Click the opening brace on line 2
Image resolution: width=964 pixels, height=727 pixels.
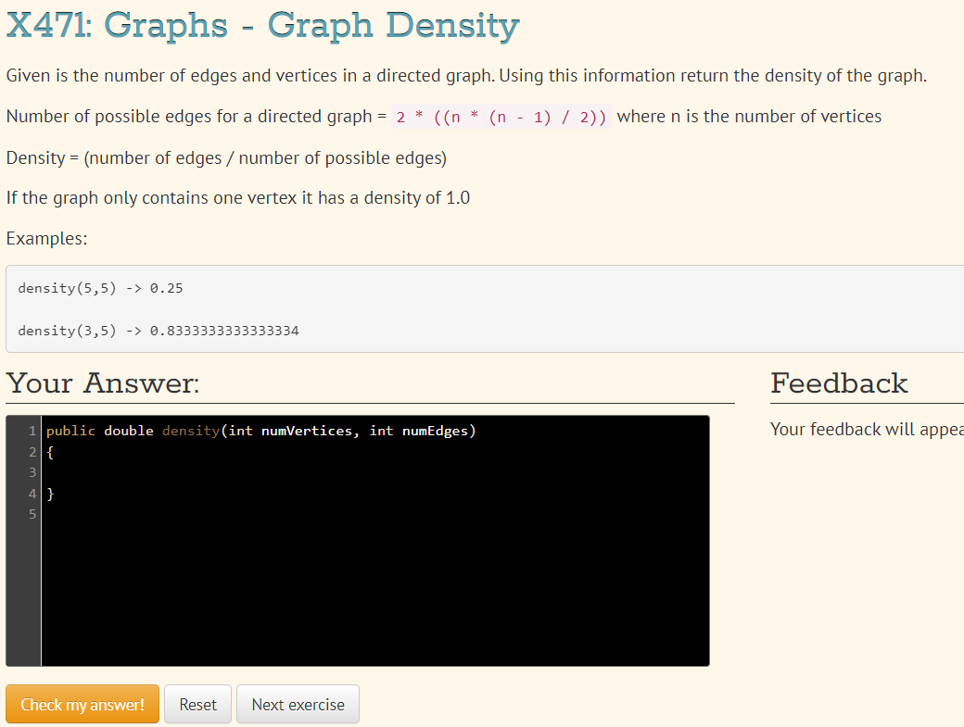tap(48, 451)
